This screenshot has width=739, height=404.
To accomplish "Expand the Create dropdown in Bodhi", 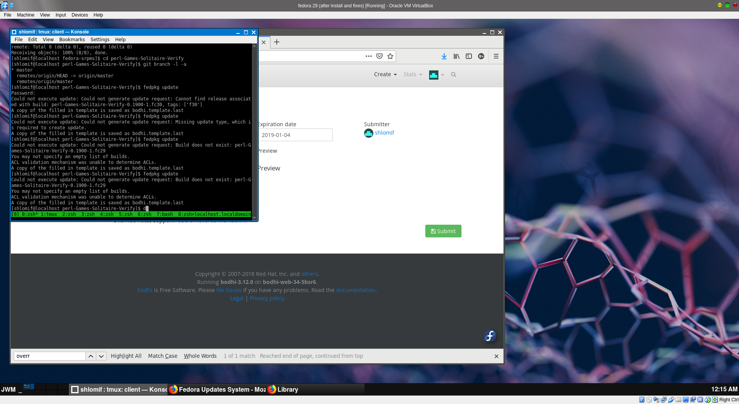I will [x=385, y=75].
